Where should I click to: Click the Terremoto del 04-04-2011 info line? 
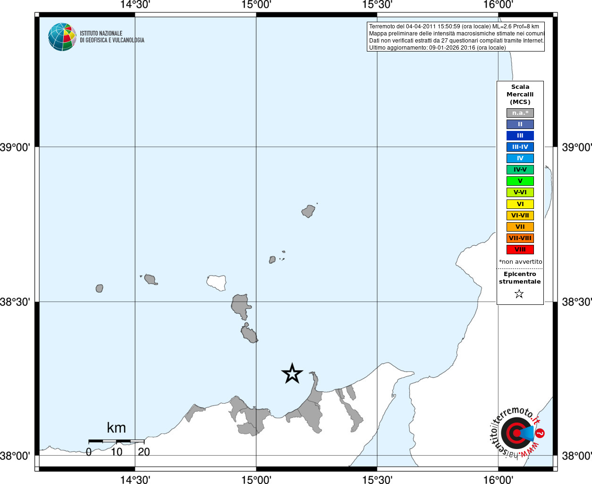click(454, 26)
